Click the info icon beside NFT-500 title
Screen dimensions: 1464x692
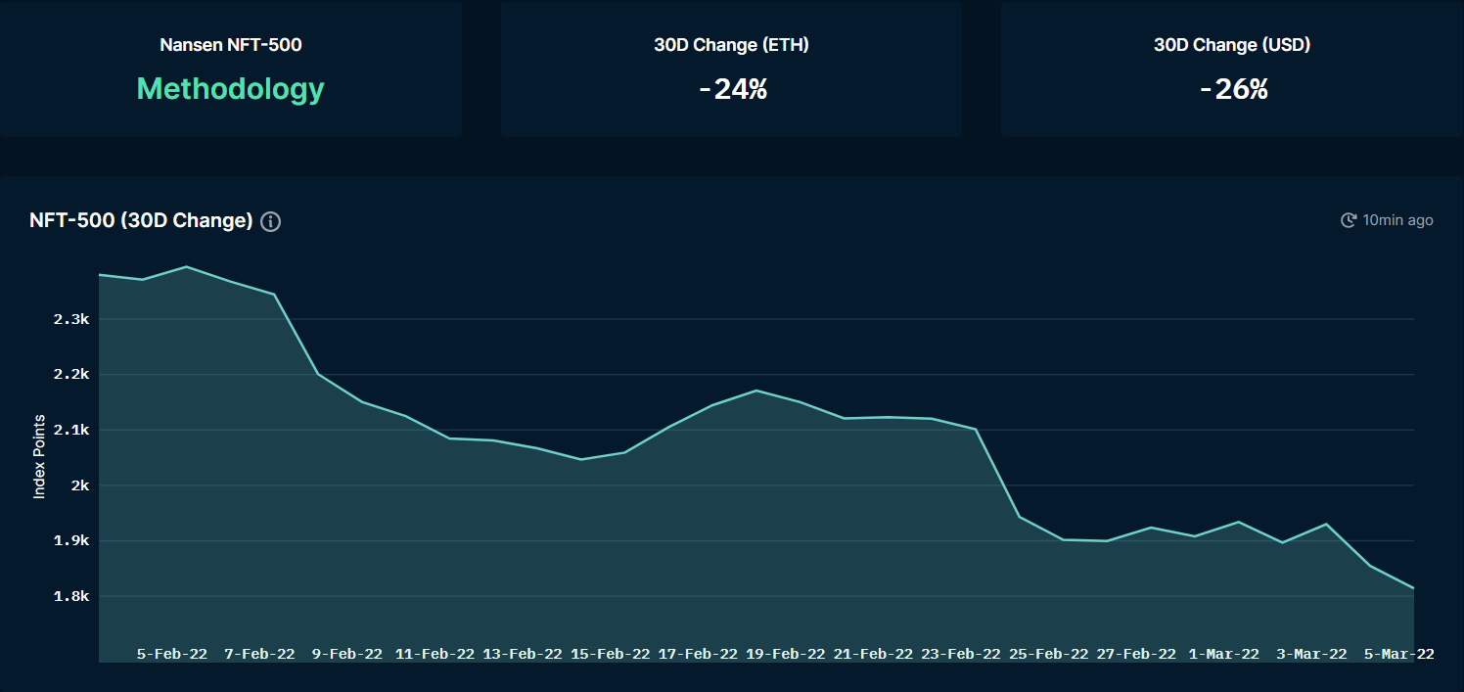[271, 221]
